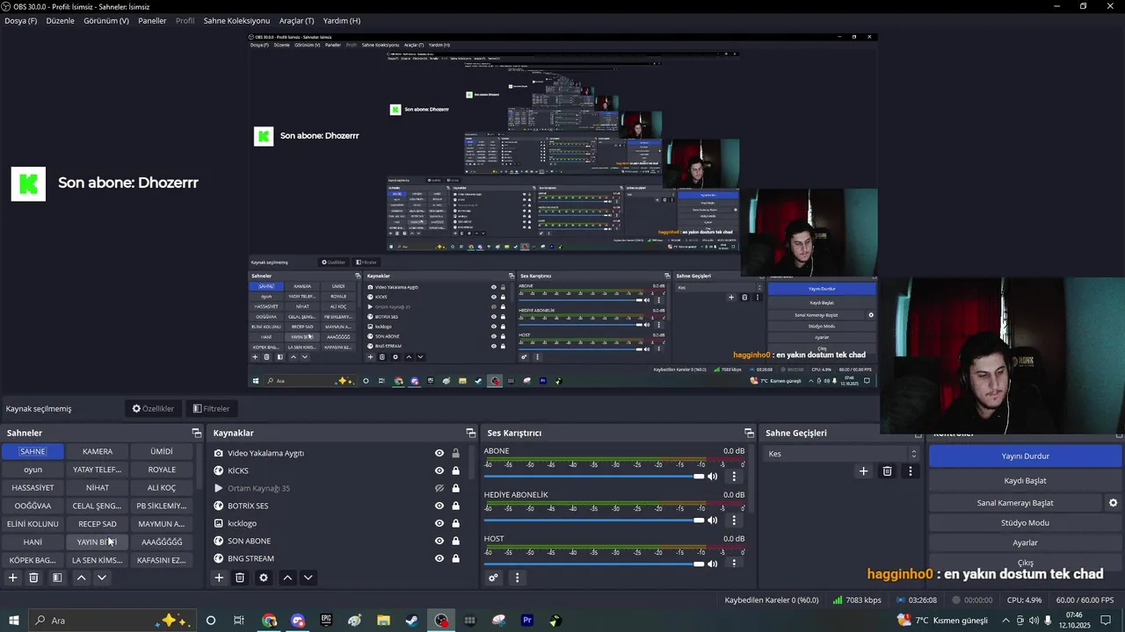Pop out the Sahneler dock
This screenshot has height=632, width=1125.
[x=197, y=433]
